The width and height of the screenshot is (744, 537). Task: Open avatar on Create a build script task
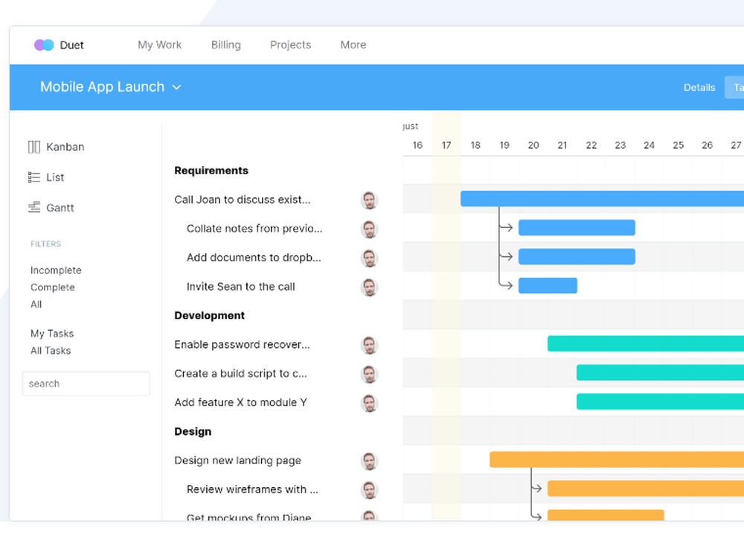(370, 373)
